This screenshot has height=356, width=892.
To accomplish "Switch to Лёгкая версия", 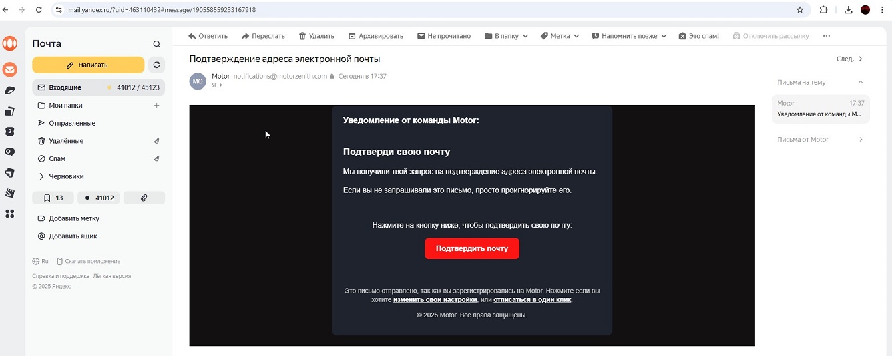I will (112, 275).
